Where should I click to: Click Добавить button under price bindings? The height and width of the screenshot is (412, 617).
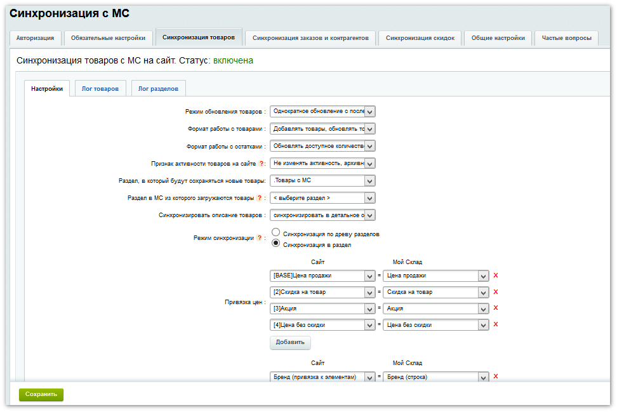click(290, 343)
